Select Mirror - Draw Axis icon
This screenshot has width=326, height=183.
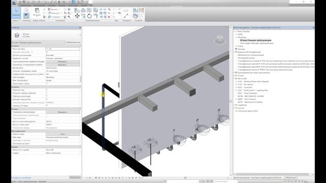tap(95, 10)
